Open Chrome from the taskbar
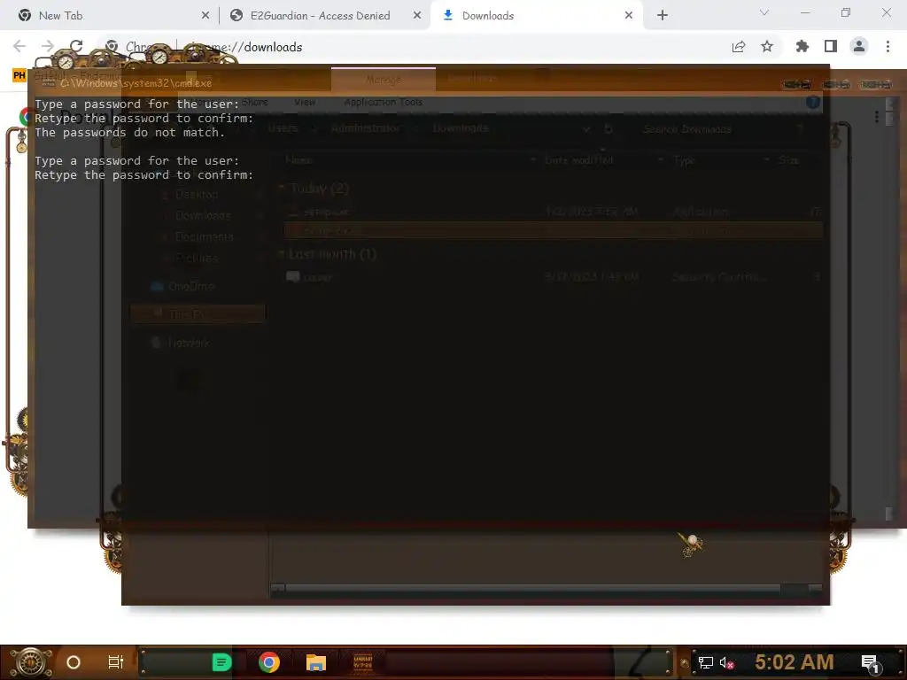Viewport: 907px width, 680px height. (269, 662)
